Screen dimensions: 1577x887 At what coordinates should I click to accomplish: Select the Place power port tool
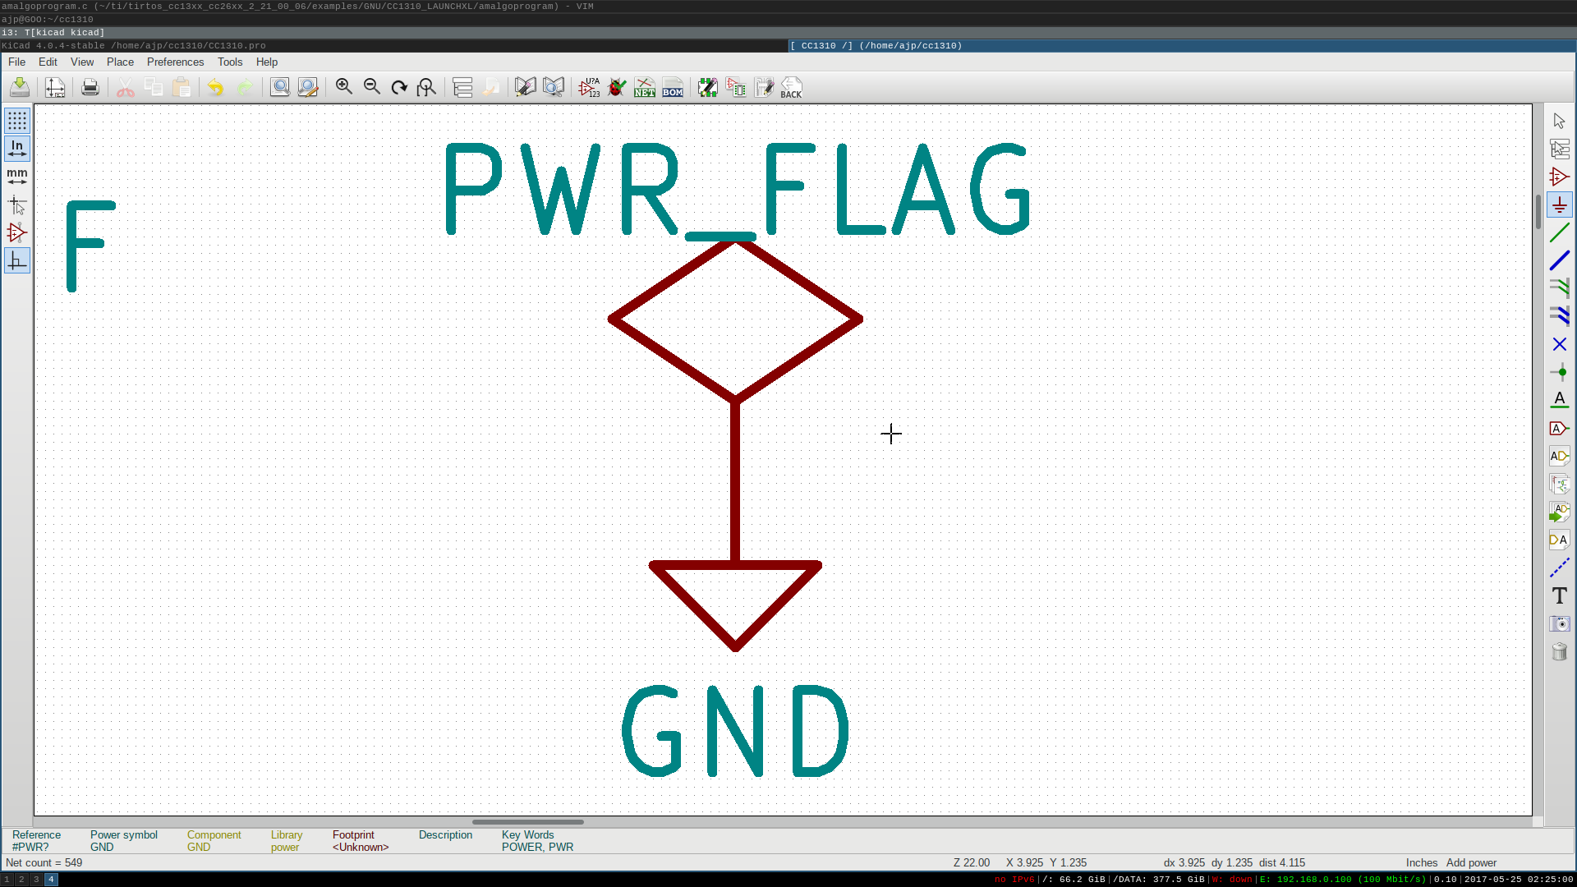pos(1559,205)
